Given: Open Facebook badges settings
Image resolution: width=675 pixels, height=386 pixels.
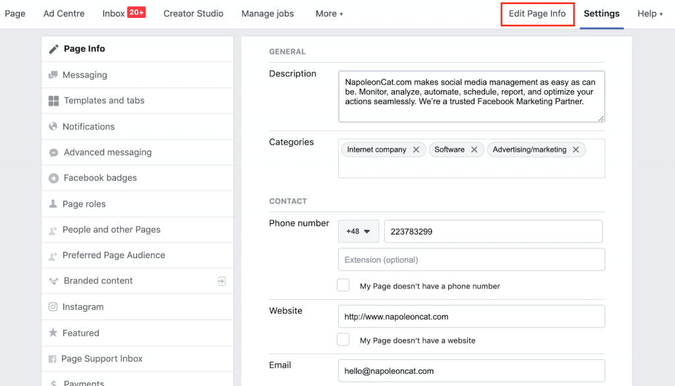Looking at the screenshot, I should tap(137, 178).
